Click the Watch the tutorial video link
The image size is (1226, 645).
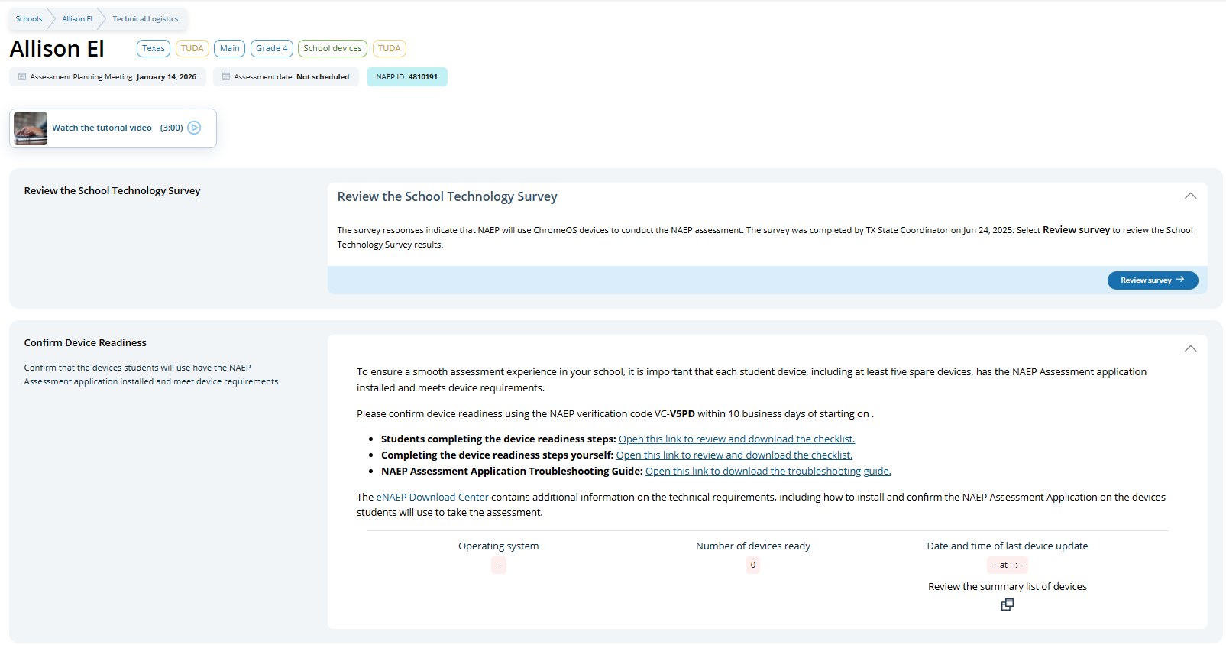(x=102, y=128)
